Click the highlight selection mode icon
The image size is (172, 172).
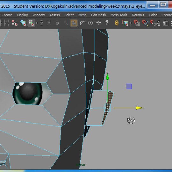coord(125,23)
